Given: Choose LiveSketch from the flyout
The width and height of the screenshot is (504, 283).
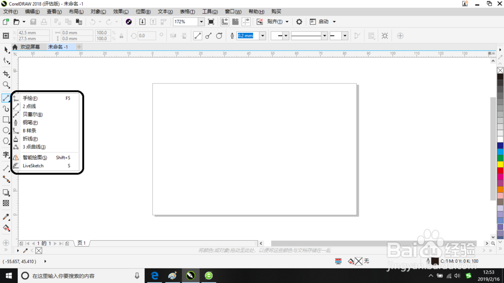Looking at the screenshot, I should pos(45,166).
